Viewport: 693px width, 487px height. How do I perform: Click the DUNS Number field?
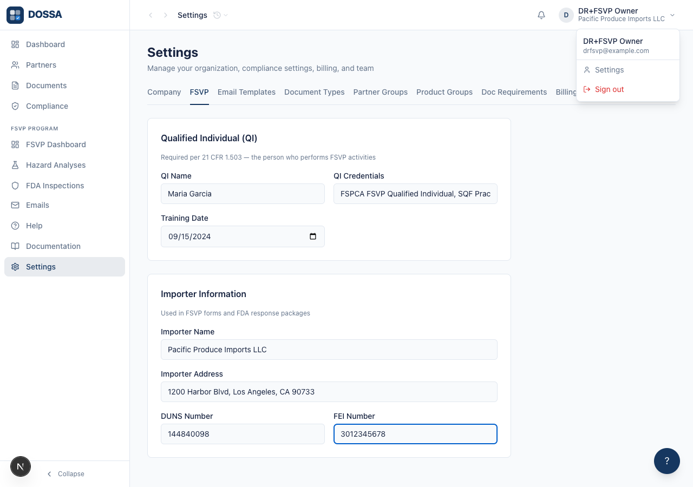[x=243, y=434]
